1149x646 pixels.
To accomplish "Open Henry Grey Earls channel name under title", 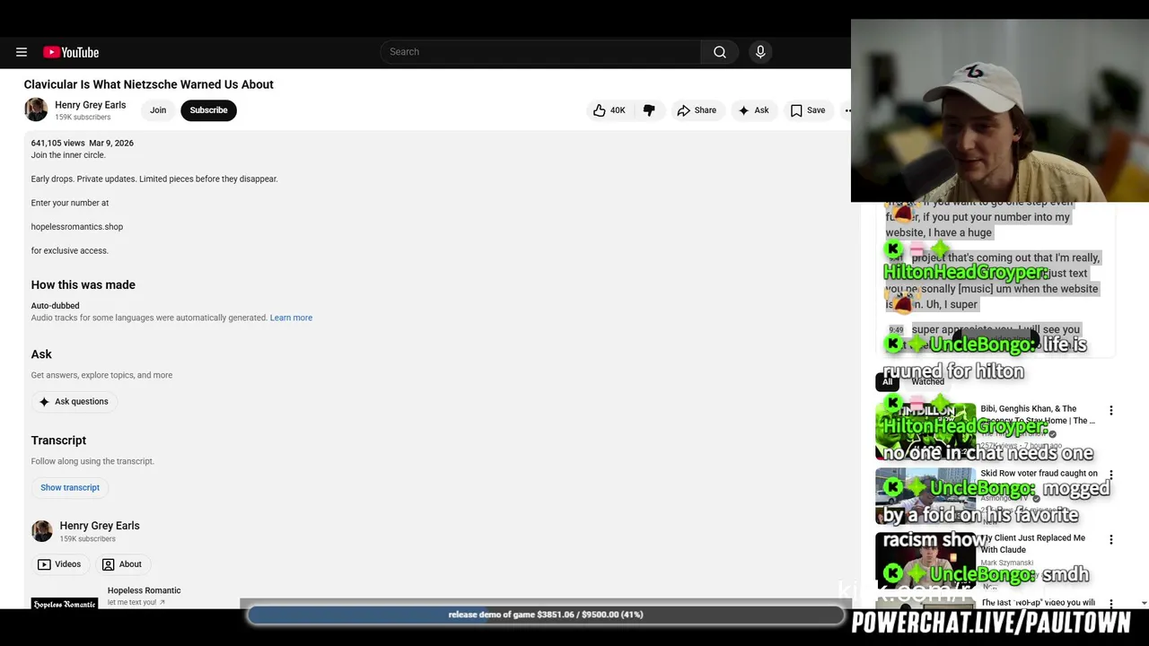I will [x=90, y=105].
